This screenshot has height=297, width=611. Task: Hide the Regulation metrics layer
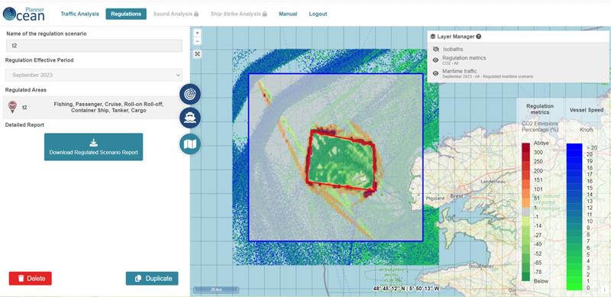click(436, 60)
